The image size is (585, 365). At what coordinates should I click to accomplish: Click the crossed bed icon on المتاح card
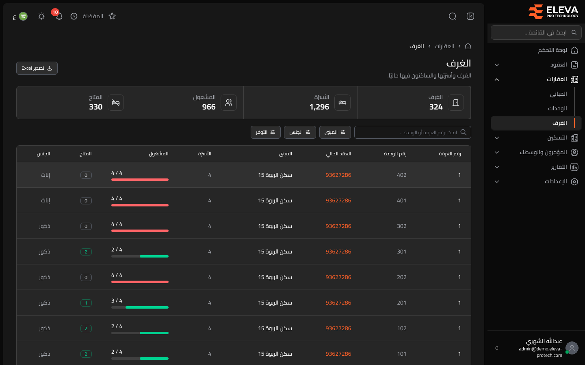tap(116, 103)
